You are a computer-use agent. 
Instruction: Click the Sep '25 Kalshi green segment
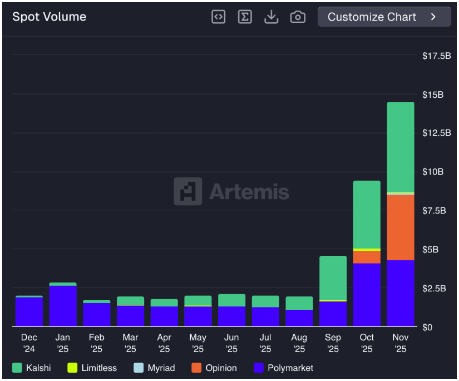[x=333, y=278]
